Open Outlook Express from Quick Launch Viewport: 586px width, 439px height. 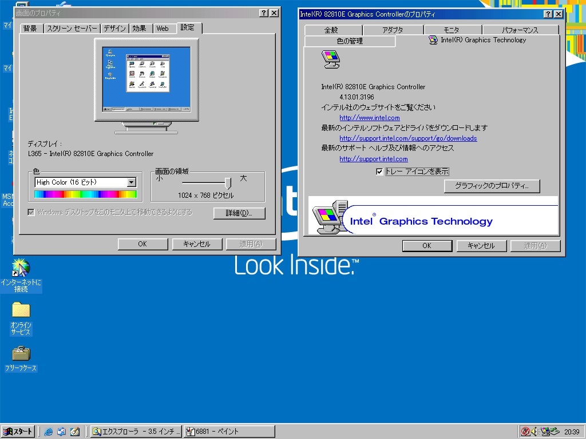61,432
